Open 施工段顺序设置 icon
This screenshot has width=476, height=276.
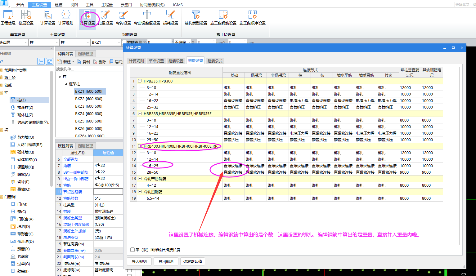tap(253, 17)
